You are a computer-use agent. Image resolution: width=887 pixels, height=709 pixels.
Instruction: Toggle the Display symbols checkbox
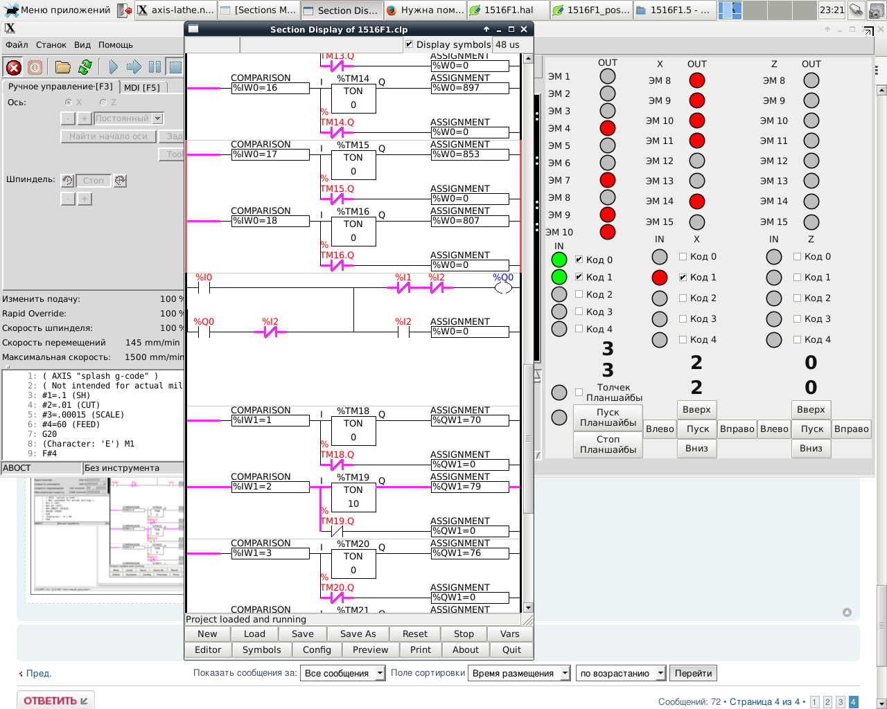[x=409, y=44]
